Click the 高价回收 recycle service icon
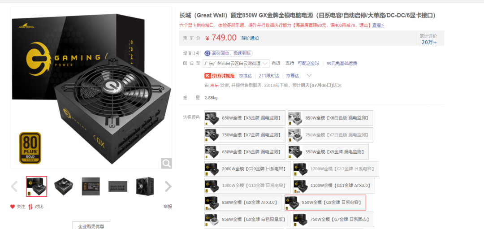Viewport: 484px width, 229px height. click(207, 53)
